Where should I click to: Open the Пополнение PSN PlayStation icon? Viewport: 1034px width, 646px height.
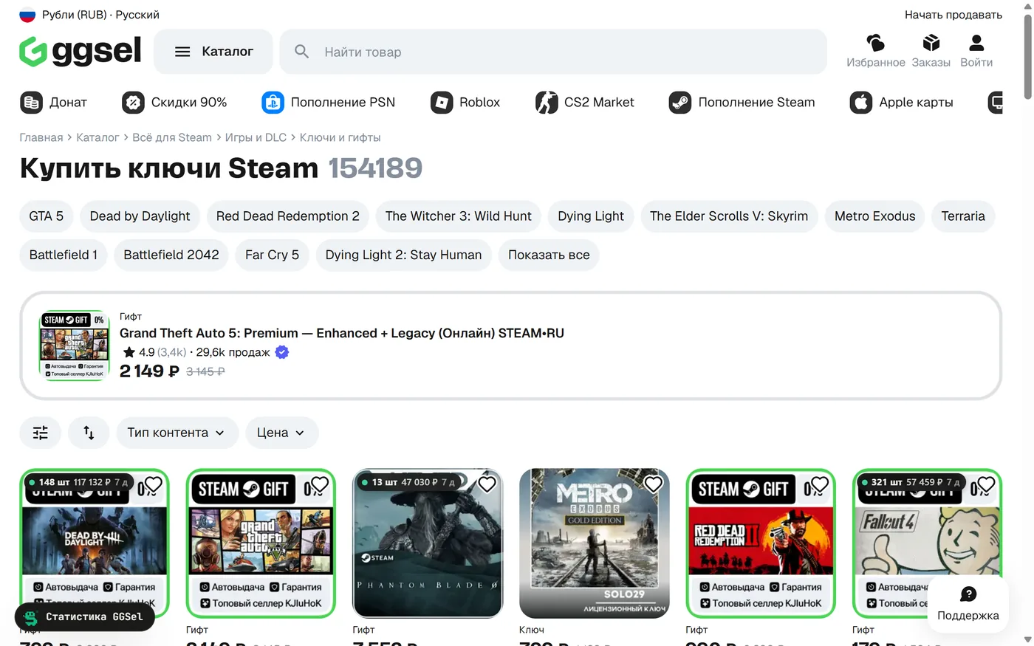(x=273, y=103)
